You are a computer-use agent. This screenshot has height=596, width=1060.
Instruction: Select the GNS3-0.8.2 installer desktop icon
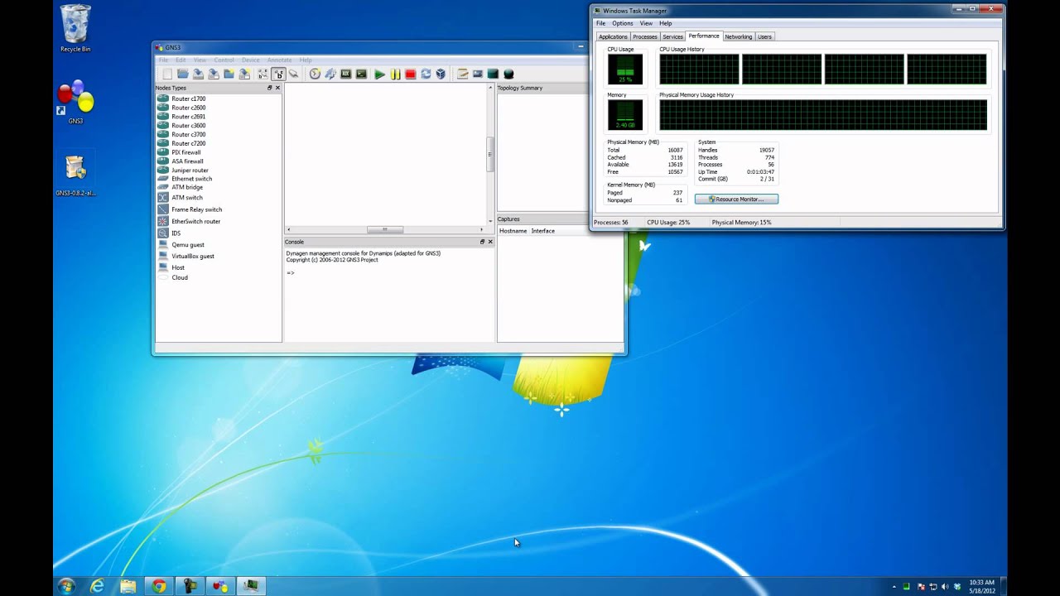coord(75,175)
